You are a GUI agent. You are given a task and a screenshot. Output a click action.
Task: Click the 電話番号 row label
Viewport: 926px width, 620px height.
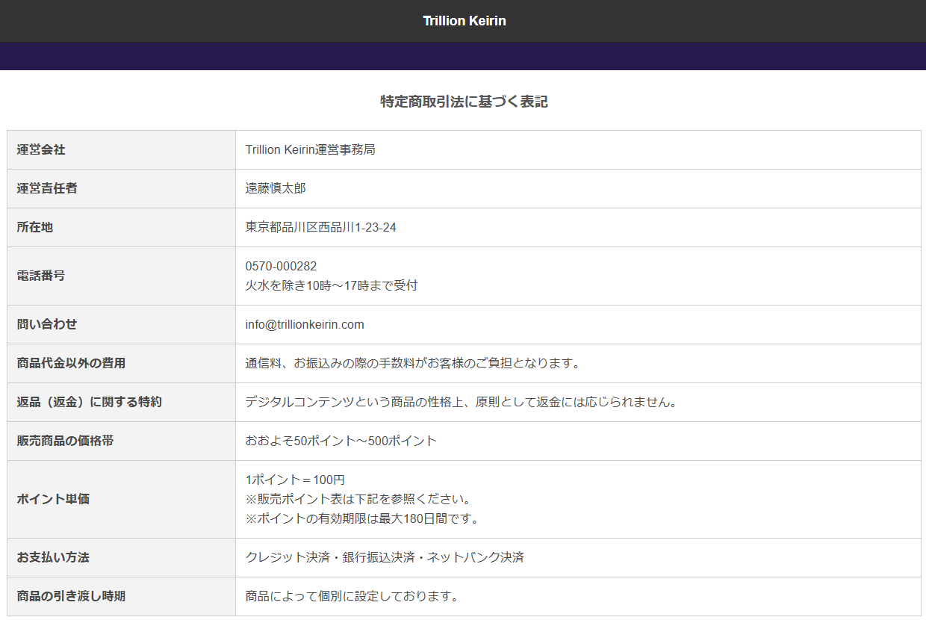tap(41, 276)
